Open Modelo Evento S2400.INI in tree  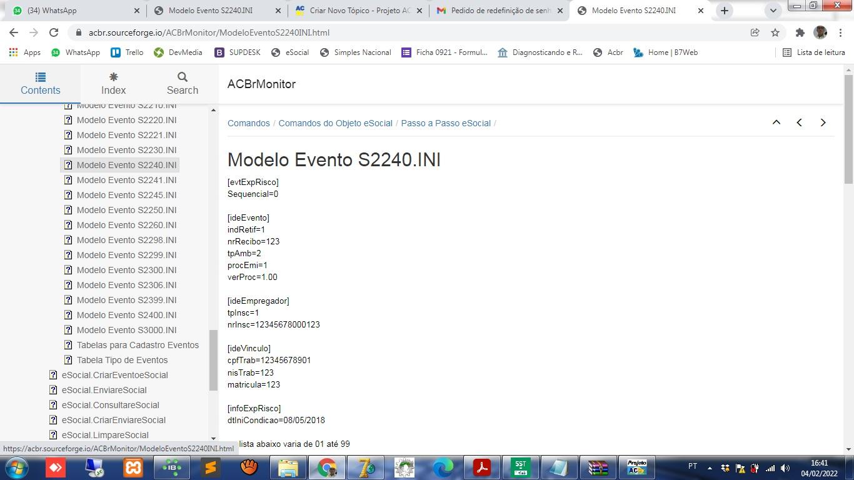(126, 315)
